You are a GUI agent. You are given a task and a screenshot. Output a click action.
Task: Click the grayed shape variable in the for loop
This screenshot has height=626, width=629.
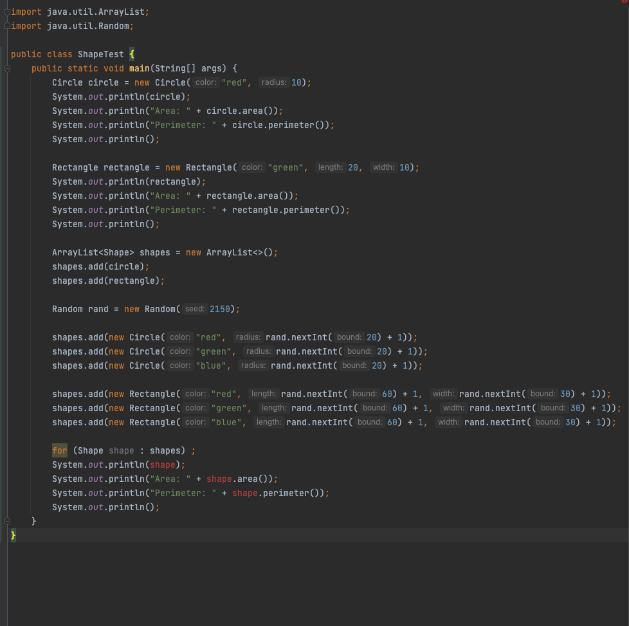pyautogui.click(x=122, y=450)
